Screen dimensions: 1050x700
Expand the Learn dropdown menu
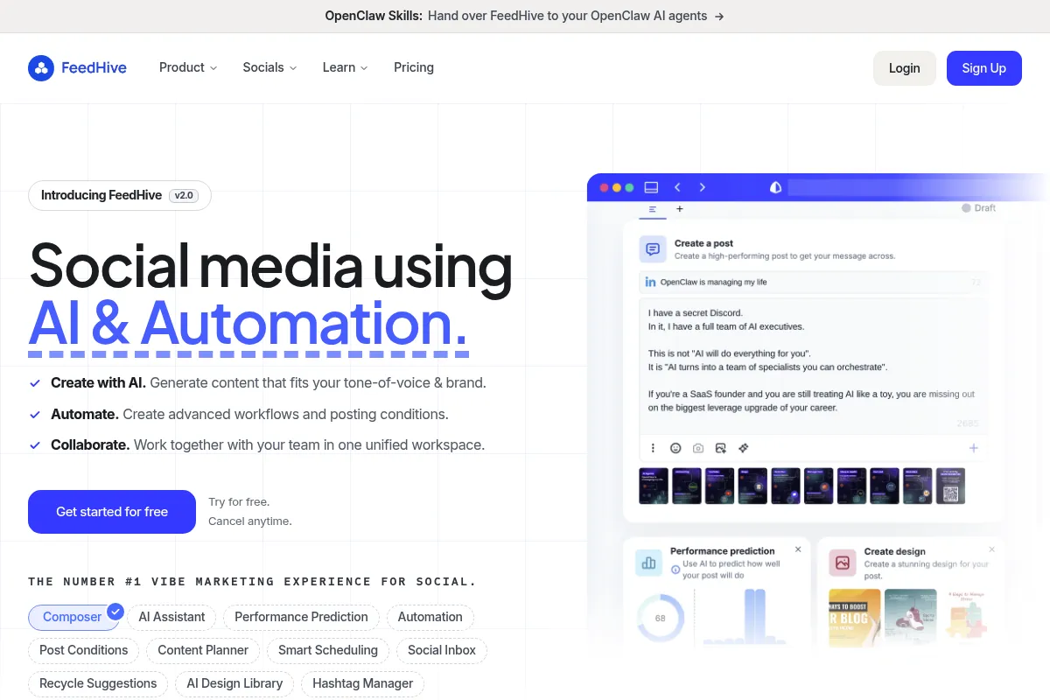[x=345, y=67]
